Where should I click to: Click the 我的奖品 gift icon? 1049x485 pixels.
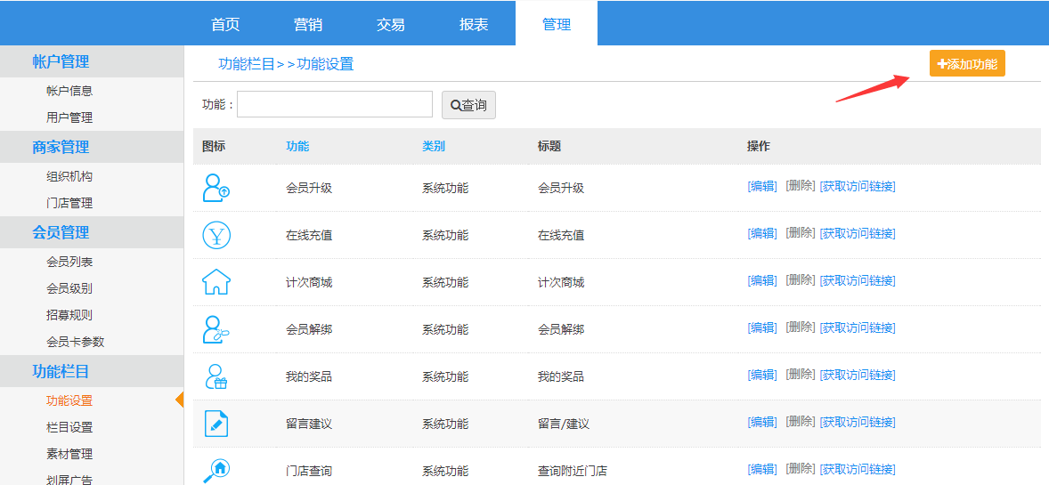tap(216, 376)
